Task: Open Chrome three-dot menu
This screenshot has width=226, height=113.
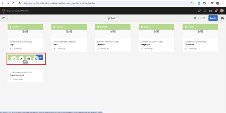Action: pos(223,3)
